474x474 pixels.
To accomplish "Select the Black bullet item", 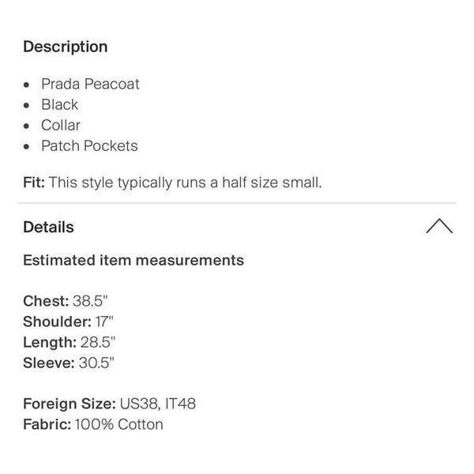I will click(x=59, y=104).
